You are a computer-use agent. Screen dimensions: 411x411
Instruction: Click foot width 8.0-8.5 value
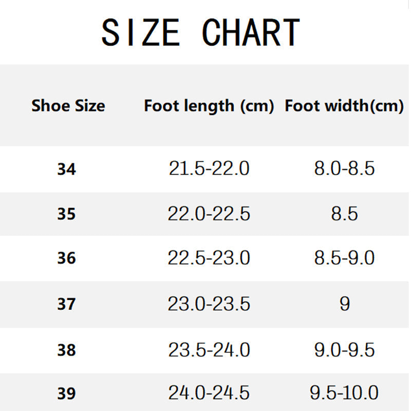344,168
